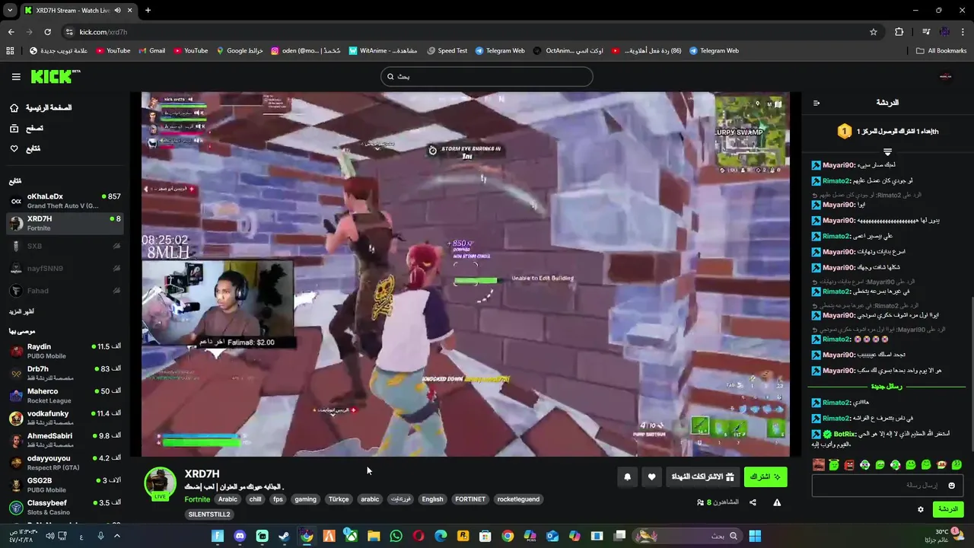Click the gifted subscriptions button
Image resolution: width=974 pixels, height=548 pixels.
pos(702,477)
